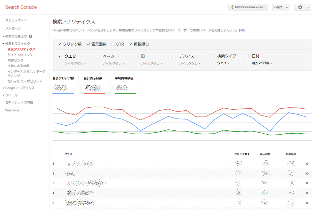Open モバイル ユーザビリティ in sidebar
The image size is (314, 209).
click(x=25, y=81)
